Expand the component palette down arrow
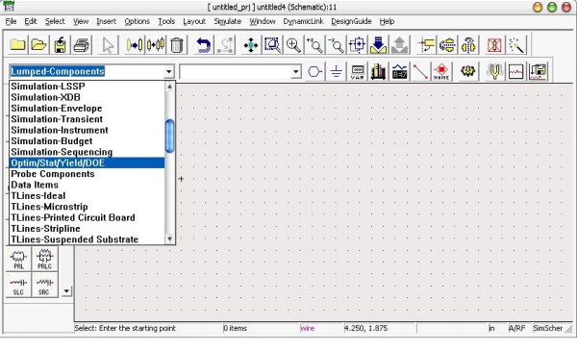 point(66,291)
